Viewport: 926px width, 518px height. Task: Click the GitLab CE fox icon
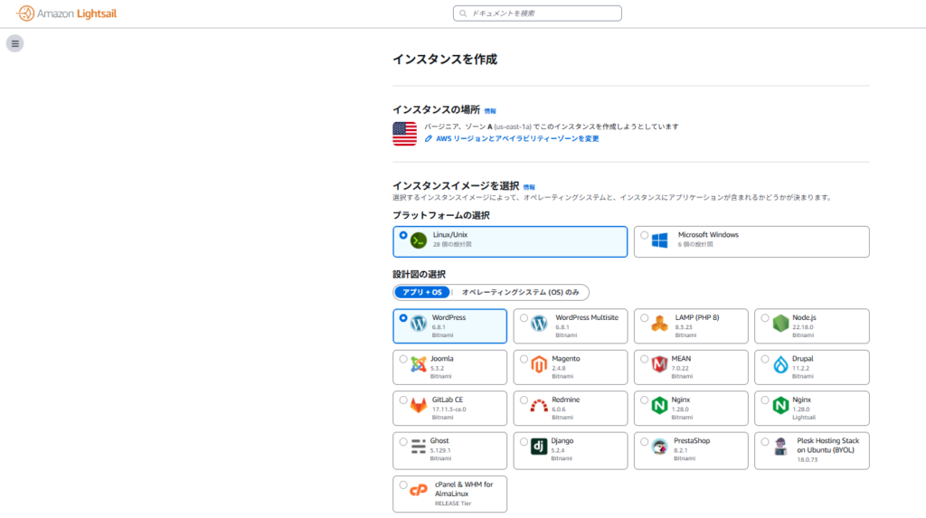click(x=419, y=406)
